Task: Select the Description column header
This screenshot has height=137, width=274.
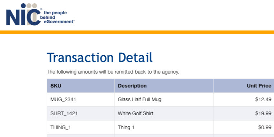Action: 164,86
